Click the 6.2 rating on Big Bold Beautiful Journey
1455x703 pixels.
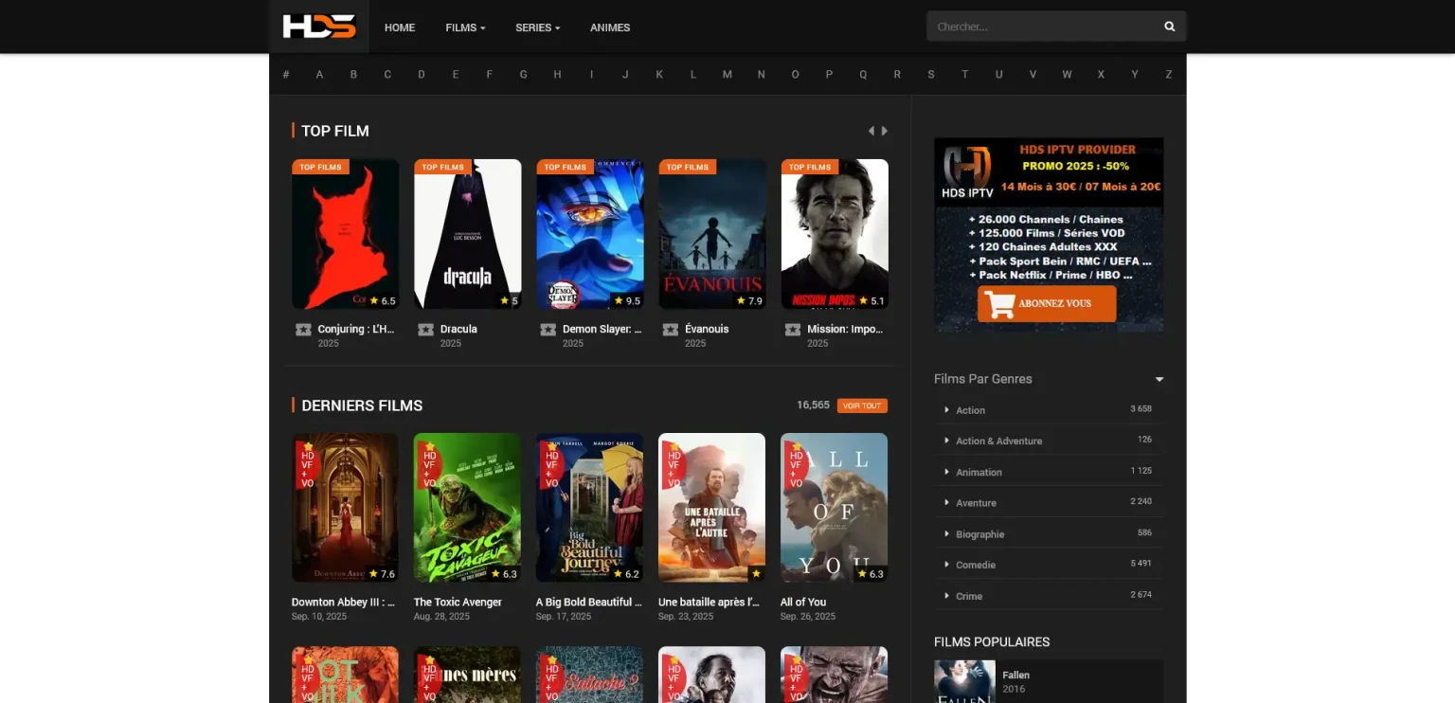tap(627, 573)
